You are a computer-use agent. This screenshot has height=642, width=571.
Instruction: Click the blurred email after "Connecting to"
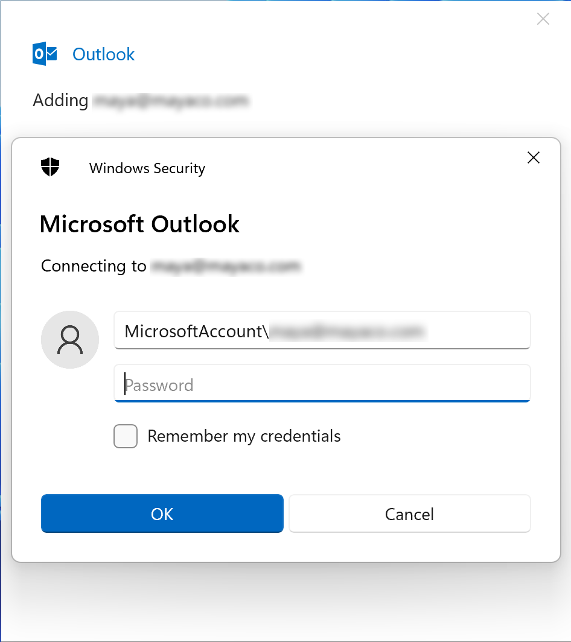225,266
